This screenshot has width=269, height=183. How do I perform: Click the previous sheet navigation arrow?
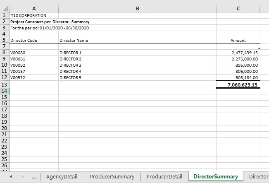[11, 177]
